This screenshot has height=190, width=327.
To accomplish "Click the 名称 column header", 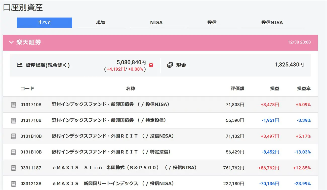I will (131, 88).
